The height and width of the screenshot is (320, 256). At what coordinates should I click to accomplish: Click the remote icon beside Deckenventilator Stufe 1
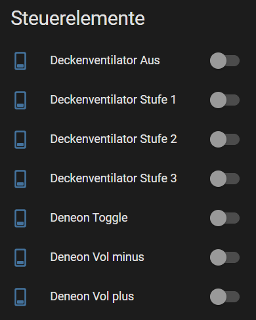(x=20, y=100)
